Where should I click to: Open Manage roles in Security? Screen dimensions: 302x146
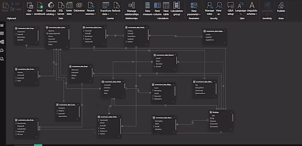tap(210, 9)
